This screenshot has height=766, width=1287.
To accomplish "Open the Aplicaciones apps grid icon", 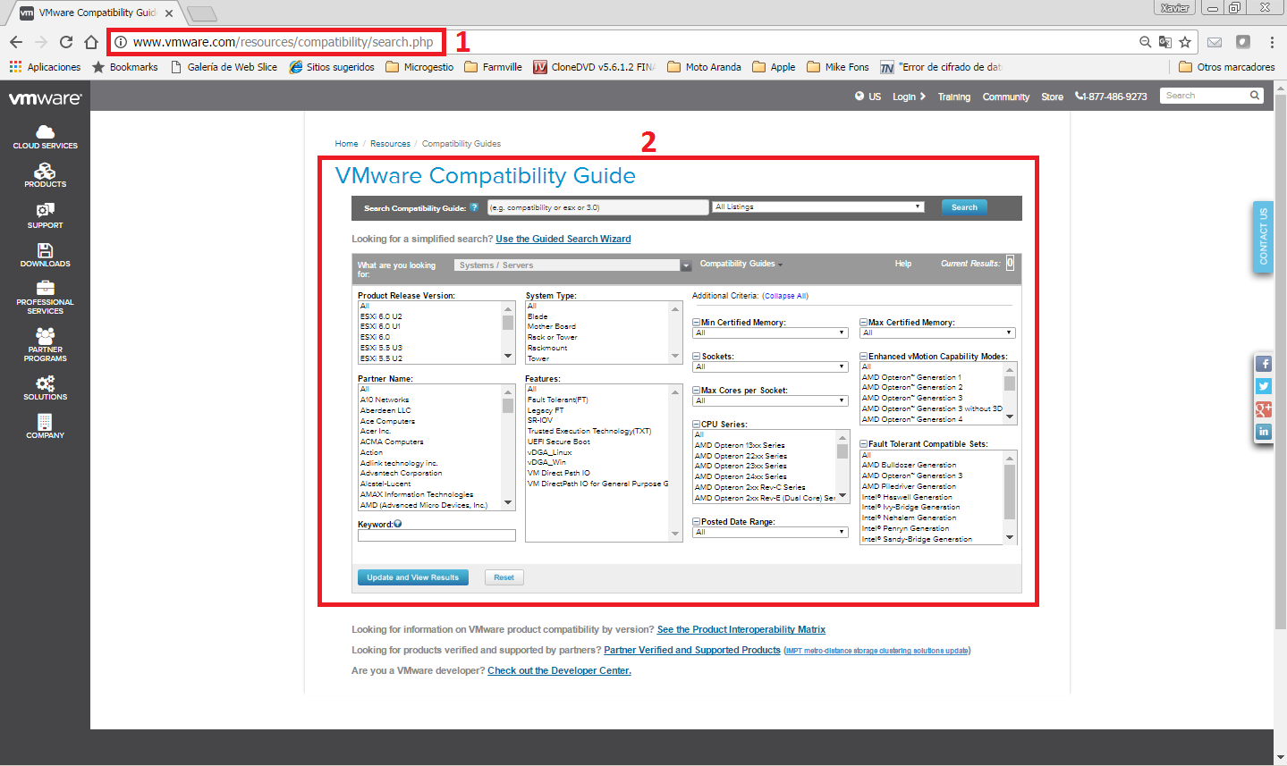I will click(x=15, y=67).
